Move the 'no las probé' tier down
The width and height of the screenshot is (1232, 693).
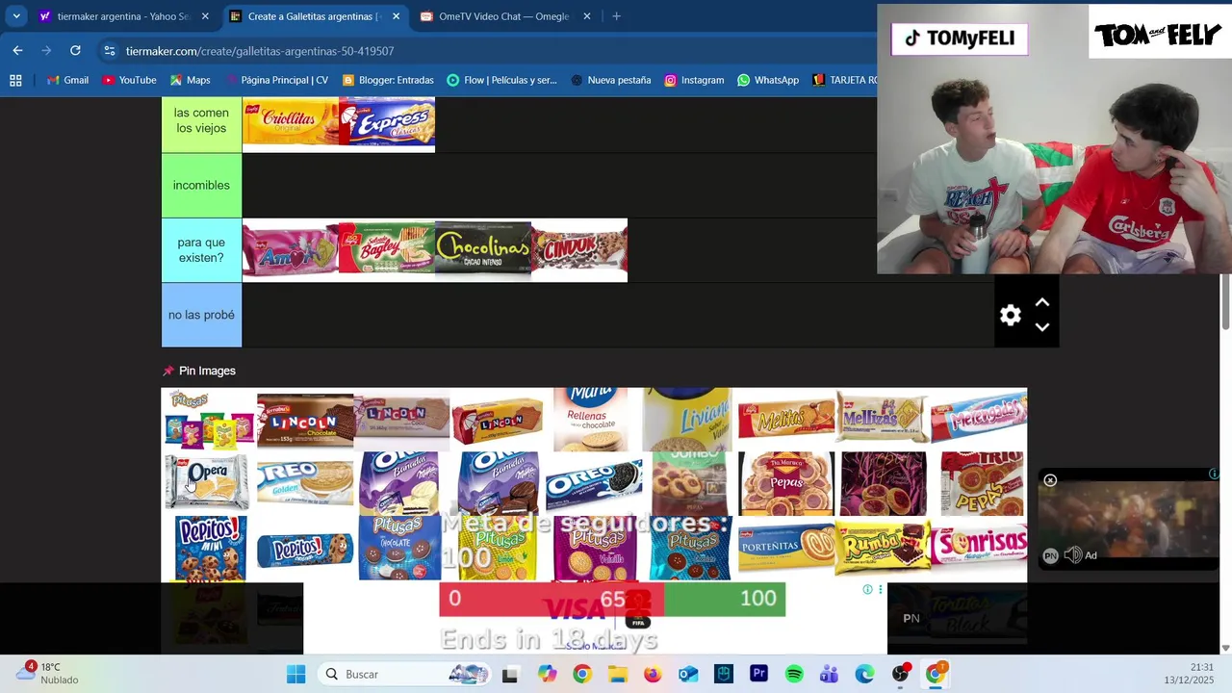pos(1041,327)
